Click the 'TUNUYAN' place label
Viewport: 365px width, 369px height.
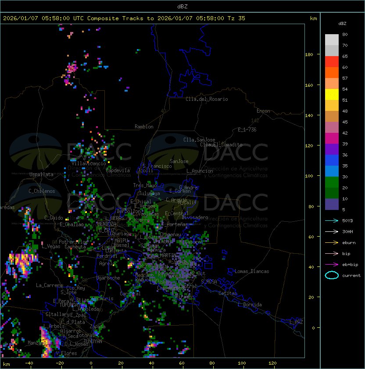(93, 341)
